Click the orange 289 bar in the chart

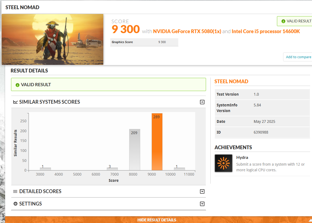157,142
